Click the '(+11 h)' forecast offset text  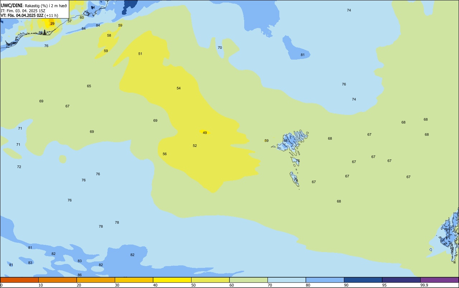point(51,15)
